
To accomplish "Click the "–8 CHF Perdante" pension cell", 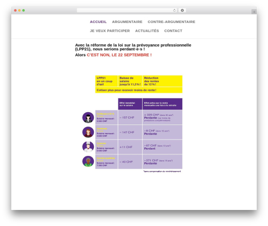I will click(162, 133).
